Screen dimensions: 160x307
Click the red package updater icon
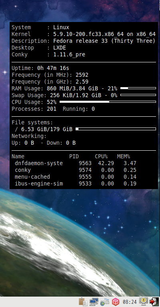tap(116, 302)
